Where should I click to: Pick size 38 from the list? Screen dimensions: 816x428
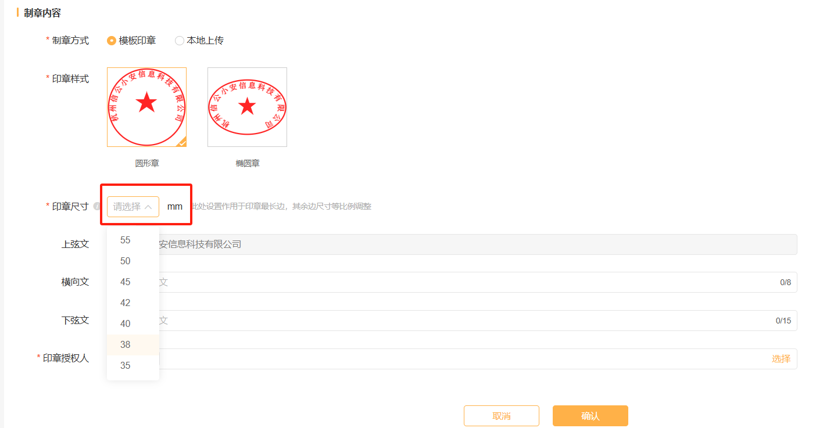point(133,344)
